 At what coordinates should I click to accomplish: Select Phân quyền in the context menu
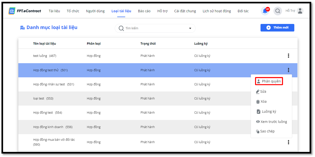pyautogui.click(x=269, y=81)
